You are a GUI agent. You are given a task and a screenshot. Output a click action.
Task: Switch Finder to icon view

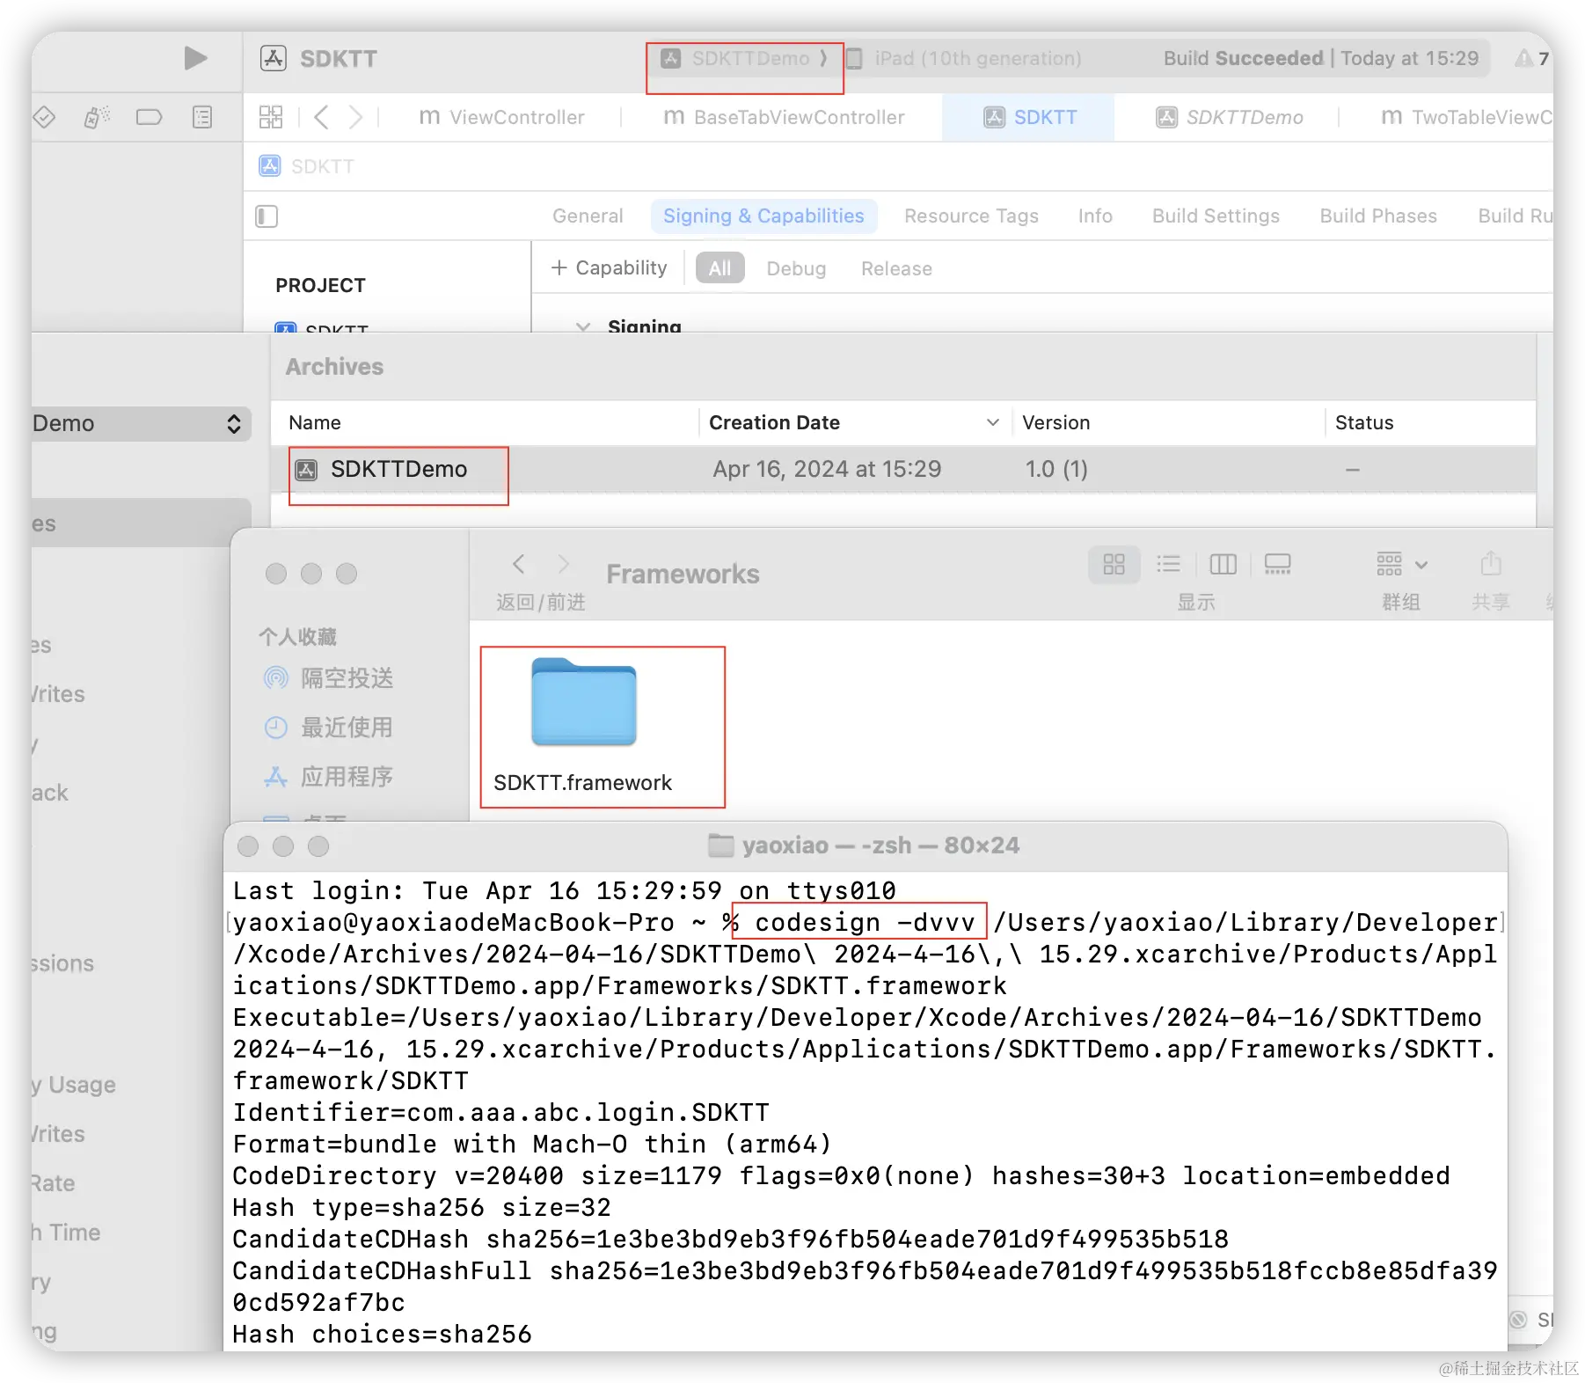(x=1114, y=564)
